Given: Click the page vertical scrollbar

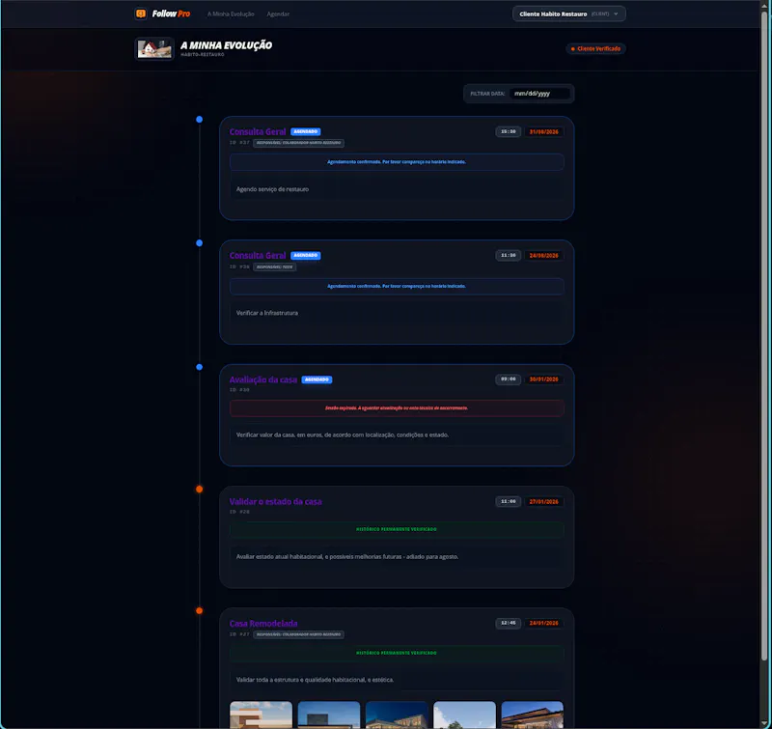Looking at the screenshot, I should (764, 335).
